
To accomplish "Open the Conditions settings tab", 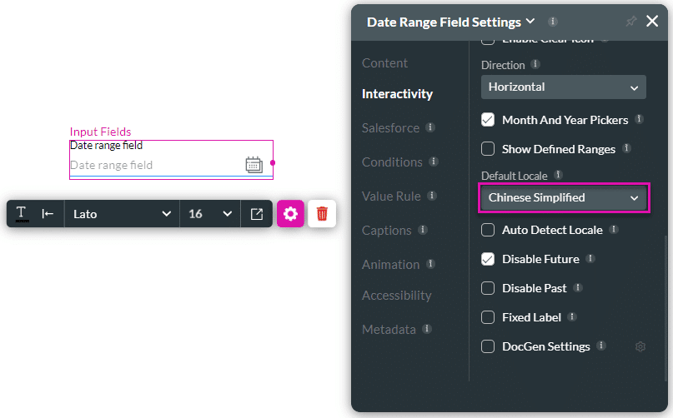I will tap(392, 162).
